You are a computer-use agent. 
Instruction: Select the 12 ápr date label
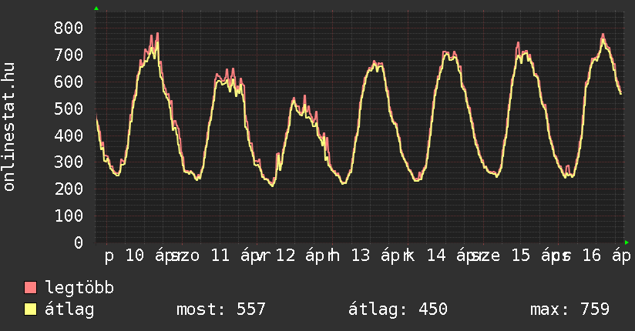pyautogui.click(x=300, y=256)
